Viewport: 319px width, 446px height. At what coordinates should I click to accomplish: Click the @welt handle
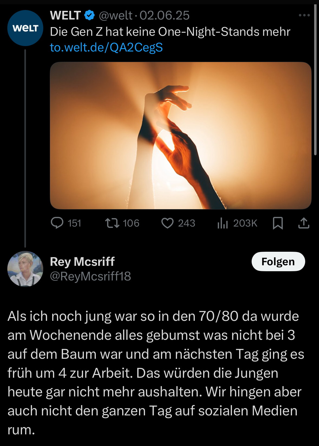pos(116,15)
